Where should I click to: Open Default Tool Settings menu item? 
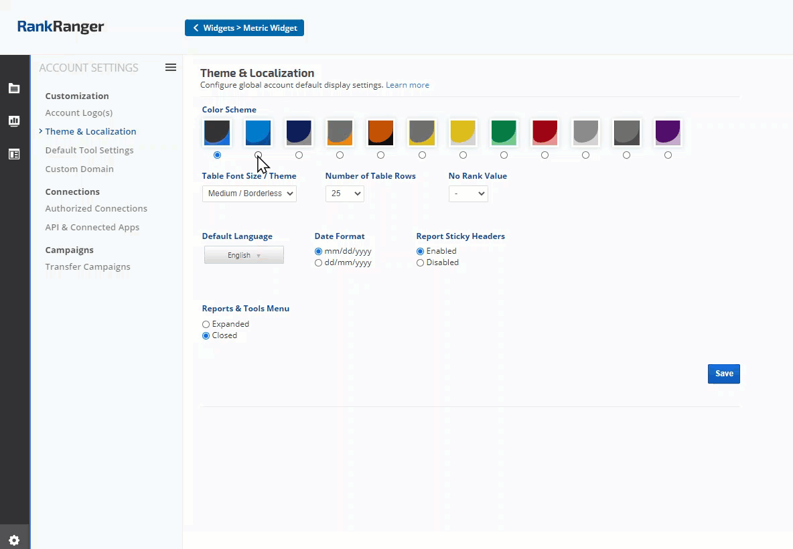tap(89, 150)
